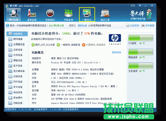Click the graphics row Mobile 965 Express Chipset
The width and height of the screenshot is (166, 121).
[x=75, y=86]
